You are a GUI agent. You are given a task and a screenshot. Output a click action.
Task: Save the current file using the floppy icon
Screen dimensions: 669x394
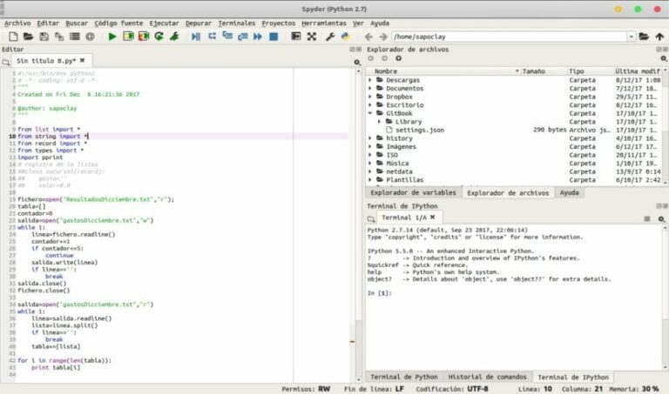point(44,37)
